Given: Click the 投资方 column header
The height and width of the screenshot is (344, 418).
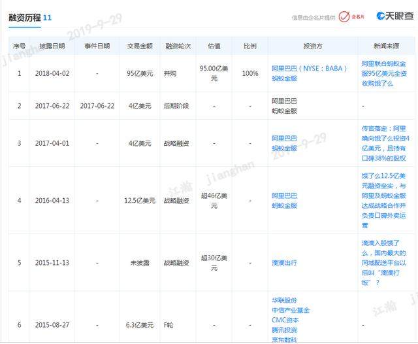Looking at the screenshot, I should coord(313,46).
